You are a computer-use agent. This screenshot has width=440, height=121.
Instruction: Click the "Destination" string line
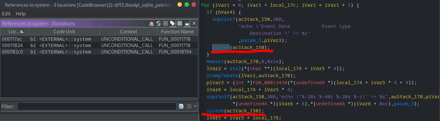click(x=280, y=33)
